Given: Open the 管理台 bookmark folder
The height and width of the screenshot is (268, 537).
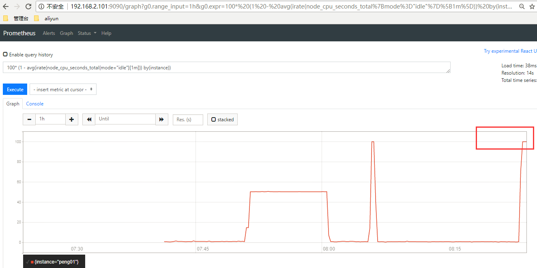Looking at the screenshot, I should (x=16, y=18).
